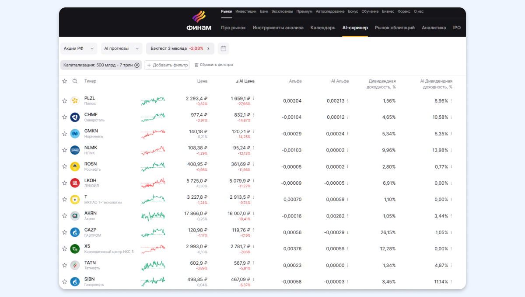The height and width of the screenshot is (297, 525).
Task: Open the AI прогнозы dropdown
Action: click(121, 48)
